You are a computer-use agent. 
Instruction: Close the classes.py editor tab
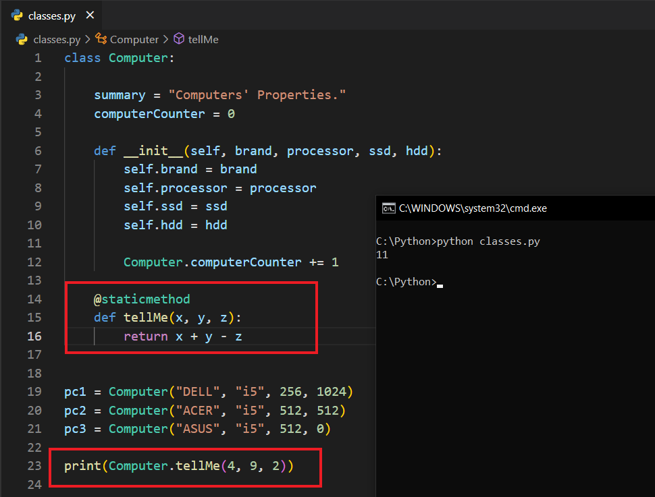click(x=90, y=16)
